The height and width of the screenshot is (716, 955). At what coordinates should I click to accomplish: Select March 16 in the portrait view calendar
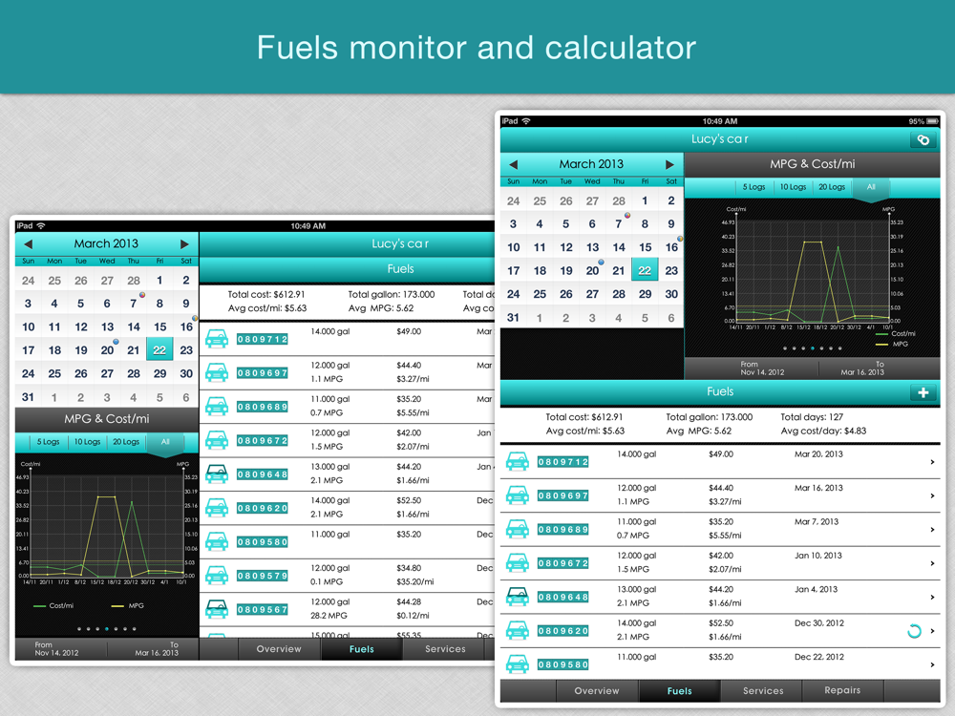(x=671, y=247)
